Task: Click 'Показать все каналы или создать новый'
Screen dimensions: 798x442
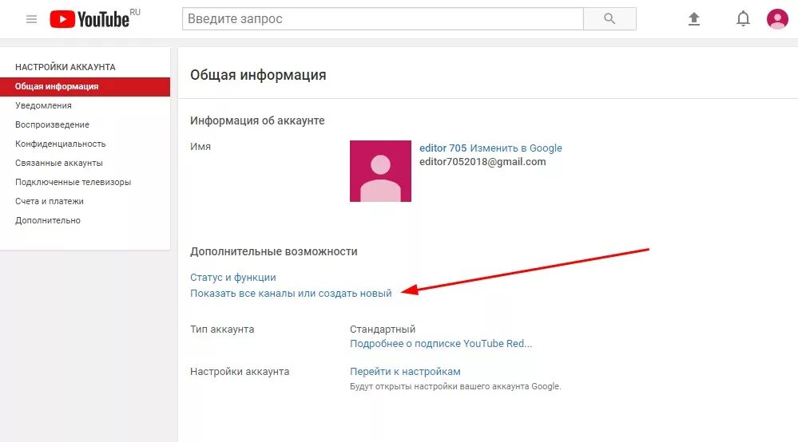Action: tap(291, 293)
